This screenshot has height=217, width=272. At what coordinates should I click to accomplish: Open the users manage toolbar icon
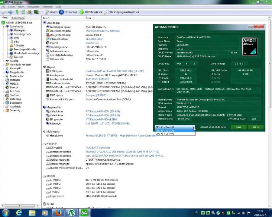(30, 12)
